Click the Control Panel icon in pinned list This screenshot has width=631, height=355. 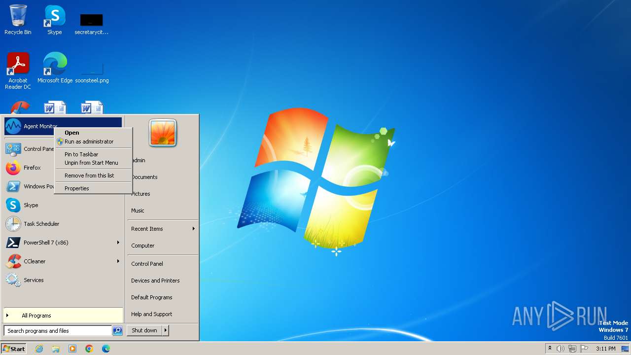(x=13, y=149)
